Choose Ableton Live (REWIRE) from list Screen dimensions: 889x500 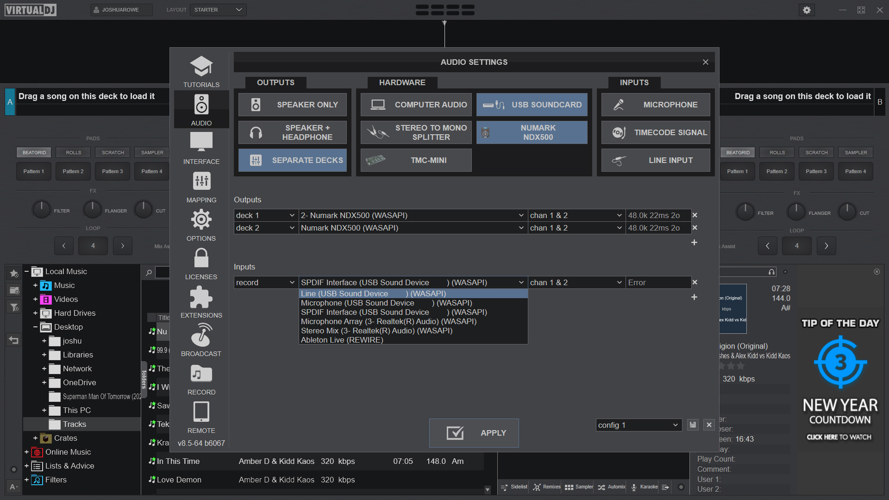tap(413, 340)
